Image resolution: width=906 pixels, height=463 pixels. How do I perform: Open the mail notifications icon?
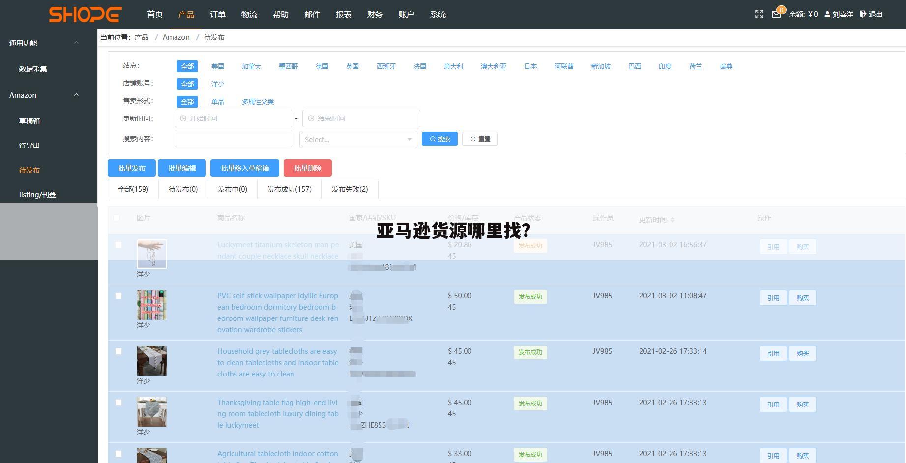(776, 14)
